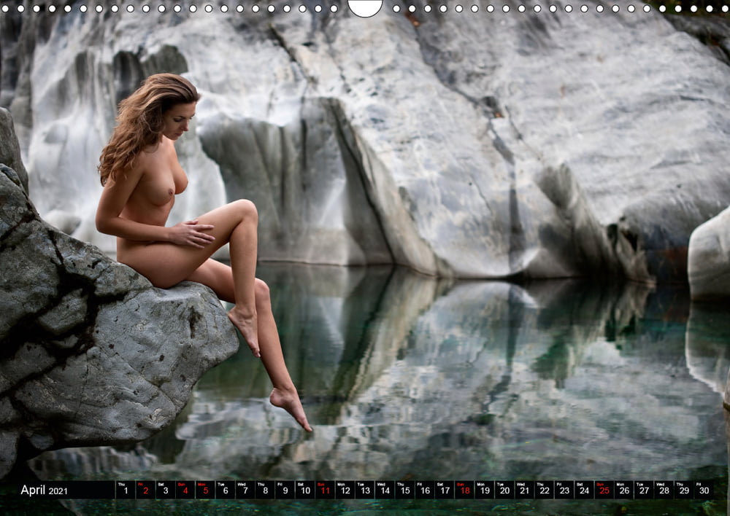730x516 pixels.
Task: Pick Saturday 24 in the date row
Action: 583,490
